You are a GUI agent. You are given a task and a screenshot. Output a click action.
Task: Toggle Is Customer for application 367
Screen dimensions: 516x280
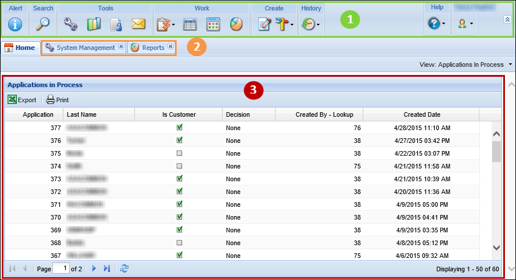(180, 255)
